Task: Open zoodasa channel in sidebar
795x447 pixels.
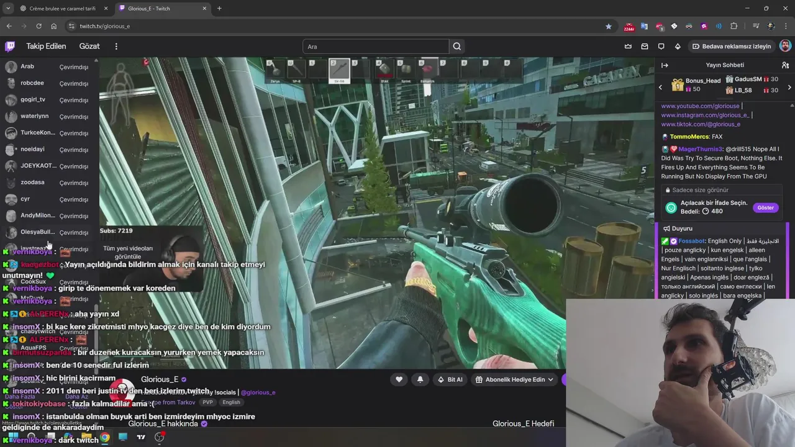Action: (49, 183)
